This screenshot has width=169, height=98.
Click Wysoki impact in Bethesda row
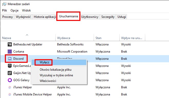[x=126, y=44]
